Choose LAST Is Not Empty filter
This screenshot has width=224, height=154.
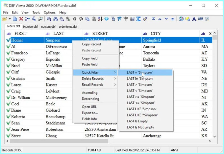(x=145, y=127)
